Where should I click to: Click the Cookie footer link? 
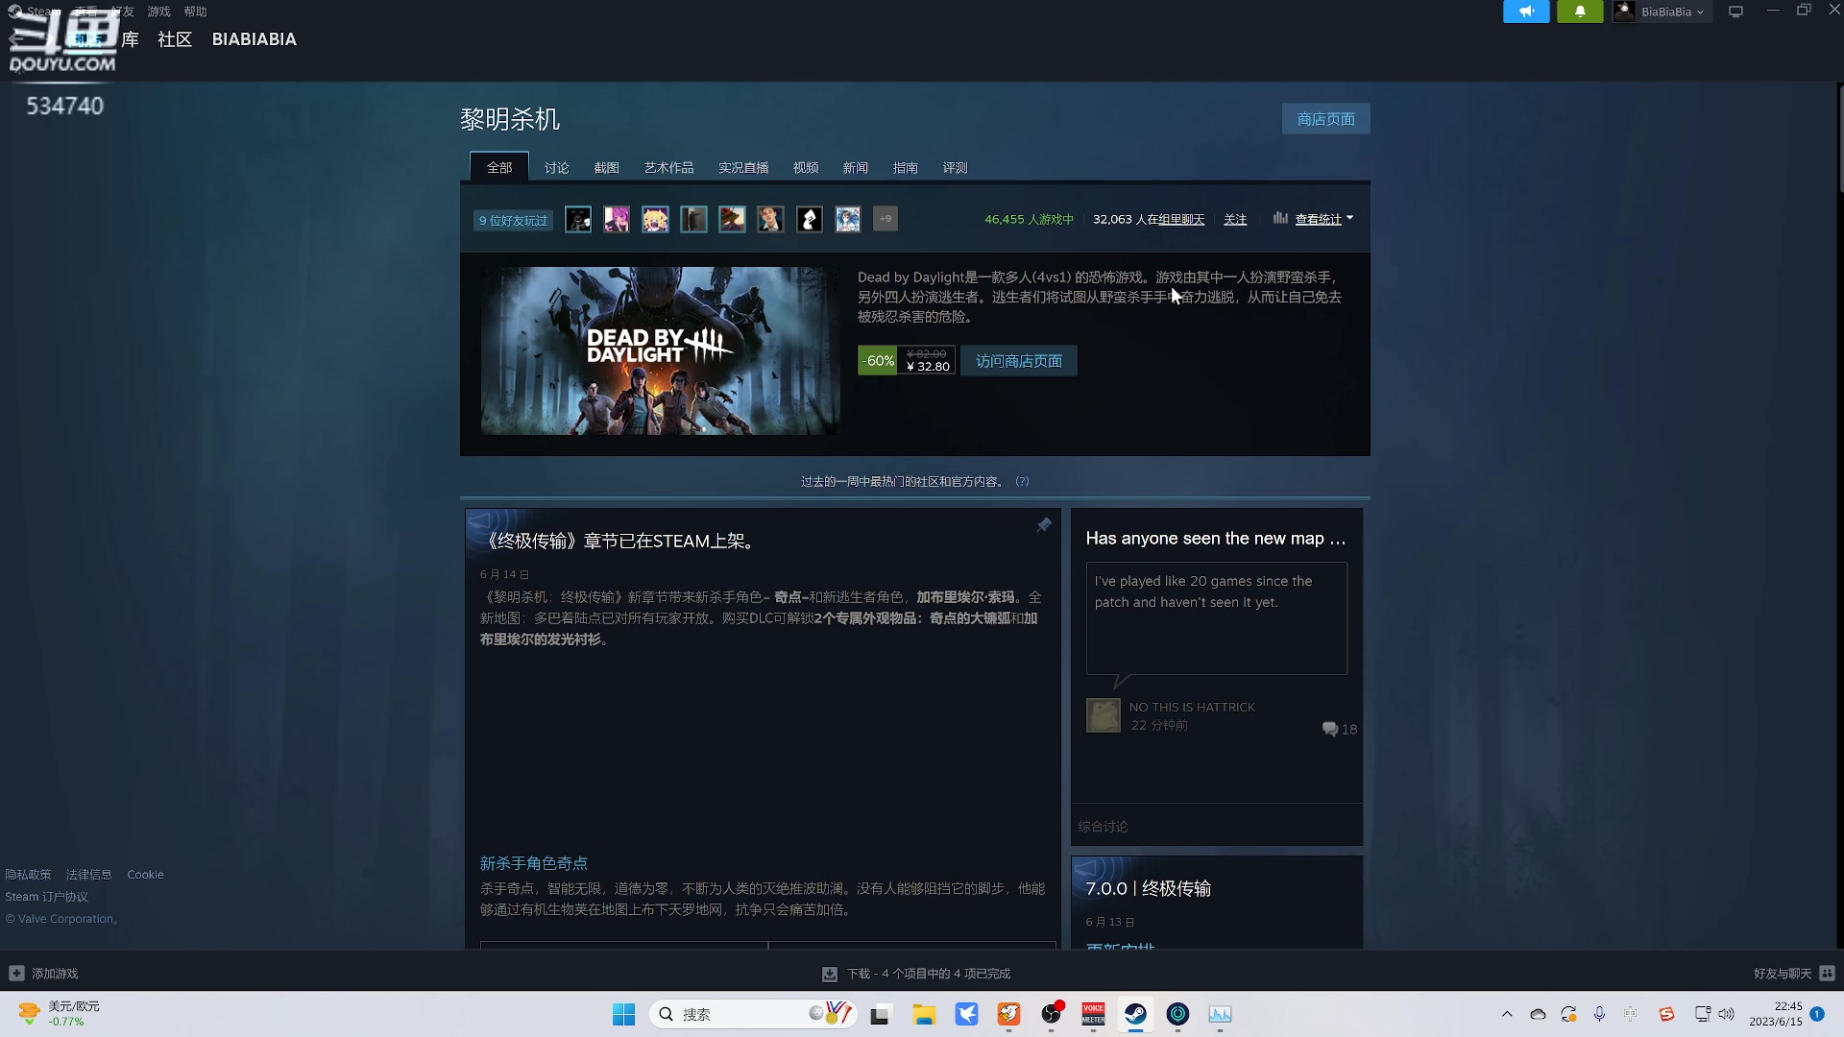pos(145,875)
